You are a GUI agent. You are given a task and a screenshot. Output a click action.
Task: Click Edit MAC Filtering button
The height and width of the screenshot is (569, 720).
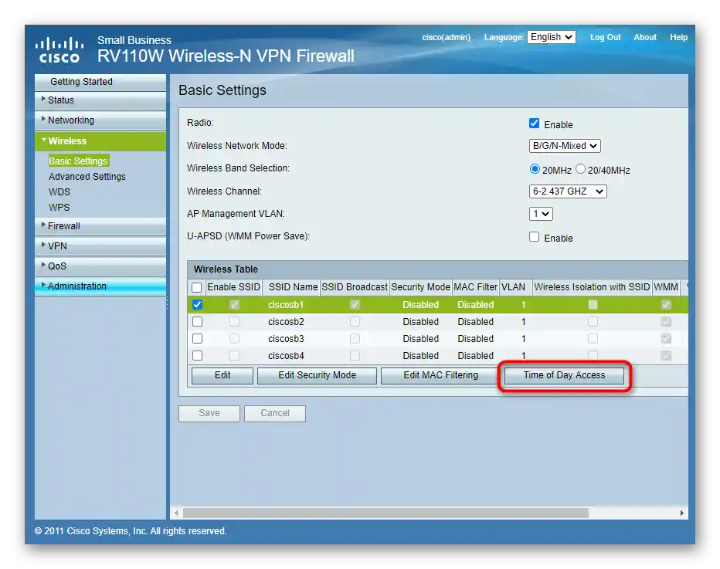(x=440, y=375)
